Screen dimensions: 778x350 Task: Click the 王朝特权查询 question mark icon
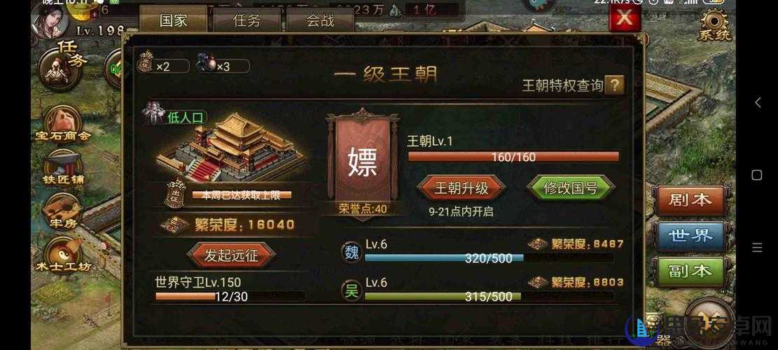click(x=615, y=85)
